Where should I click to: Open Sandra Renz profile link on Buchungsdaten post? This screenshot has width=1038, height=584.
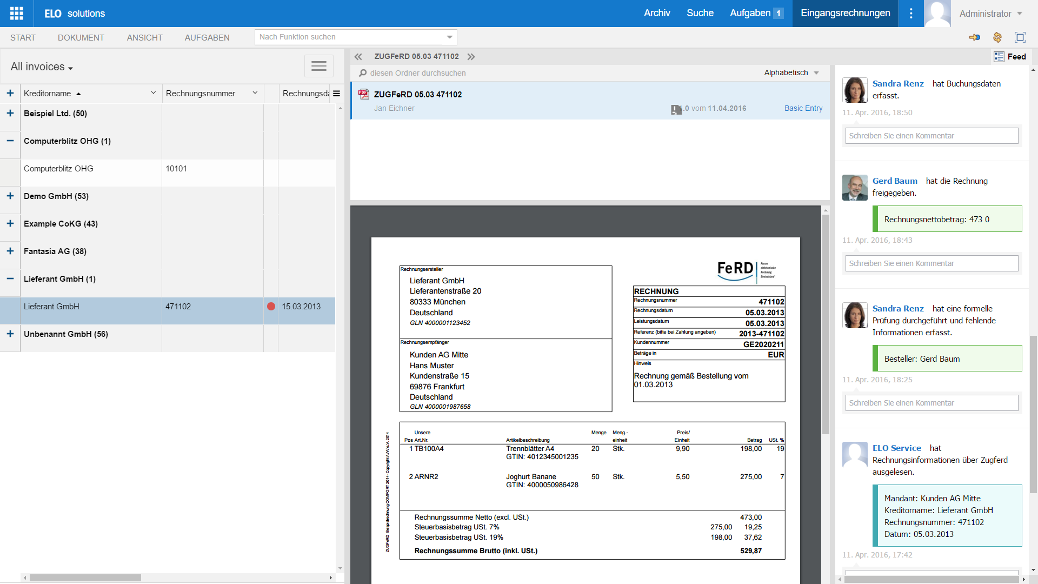tap(898, 84)
